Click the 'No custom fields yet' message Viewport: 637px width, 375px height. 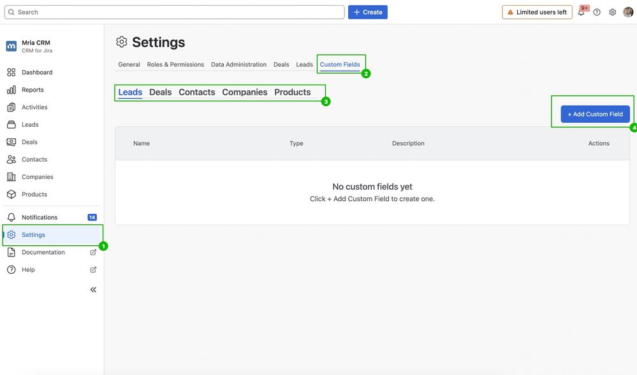tap(372, 187)
